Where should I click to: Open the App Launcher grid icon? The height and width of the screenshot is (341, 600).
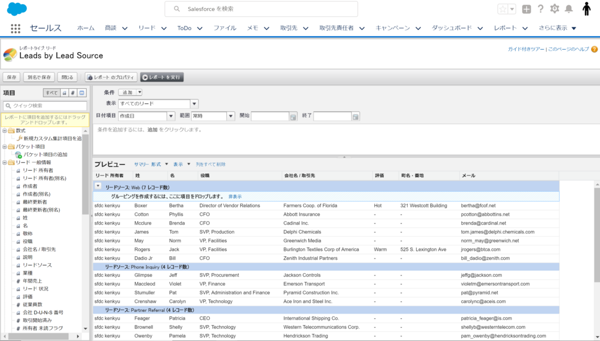coord(15,28)
